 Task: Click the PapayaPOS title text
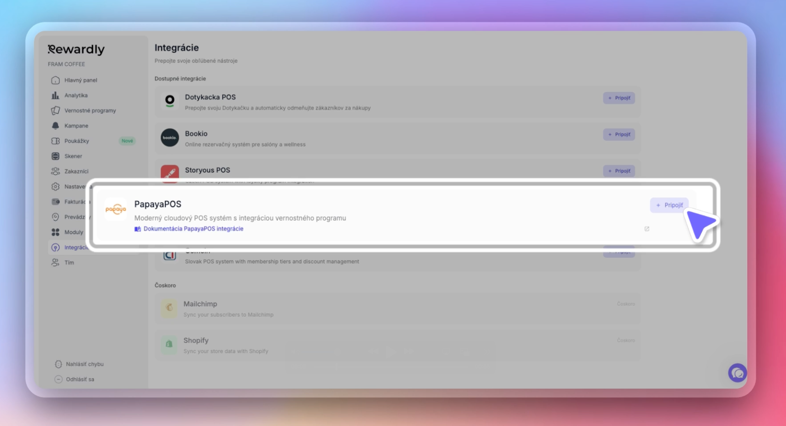(x=158, y=204)
